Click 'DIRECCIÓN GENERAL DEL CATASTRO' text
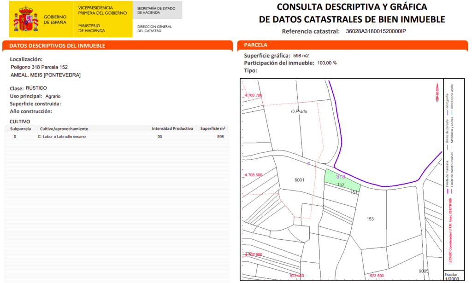Viewport: 472px width, 283px height. 154,29
